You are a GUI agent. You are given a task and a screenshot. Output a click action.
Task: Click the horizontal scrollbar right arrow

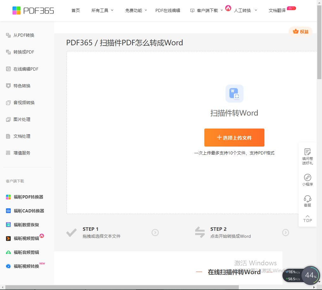point(314,287)
